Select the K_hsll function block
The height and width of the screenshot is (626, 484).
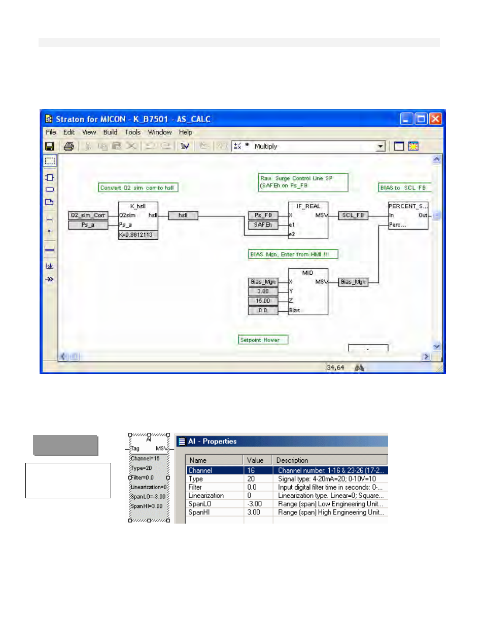[x=138, y=220]
